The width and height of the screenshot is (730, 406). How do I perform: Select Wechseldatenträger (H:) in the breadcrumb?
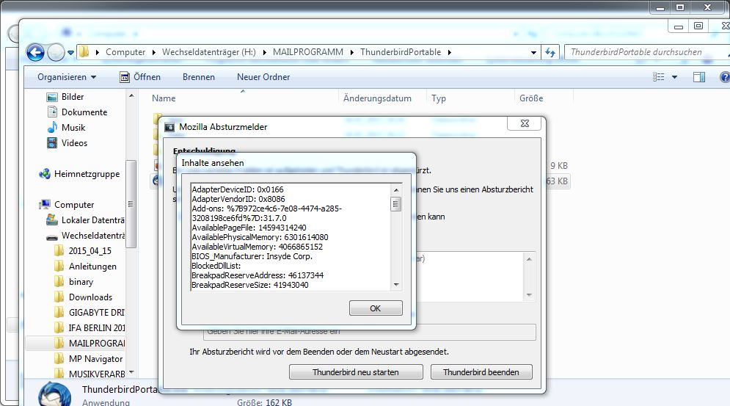point(209,52)
